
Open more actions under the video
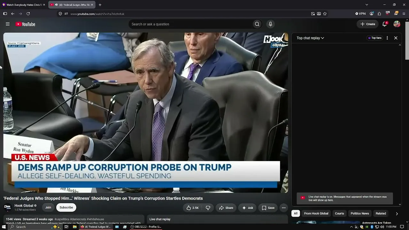pyautogui.click(x=283, y=208)
